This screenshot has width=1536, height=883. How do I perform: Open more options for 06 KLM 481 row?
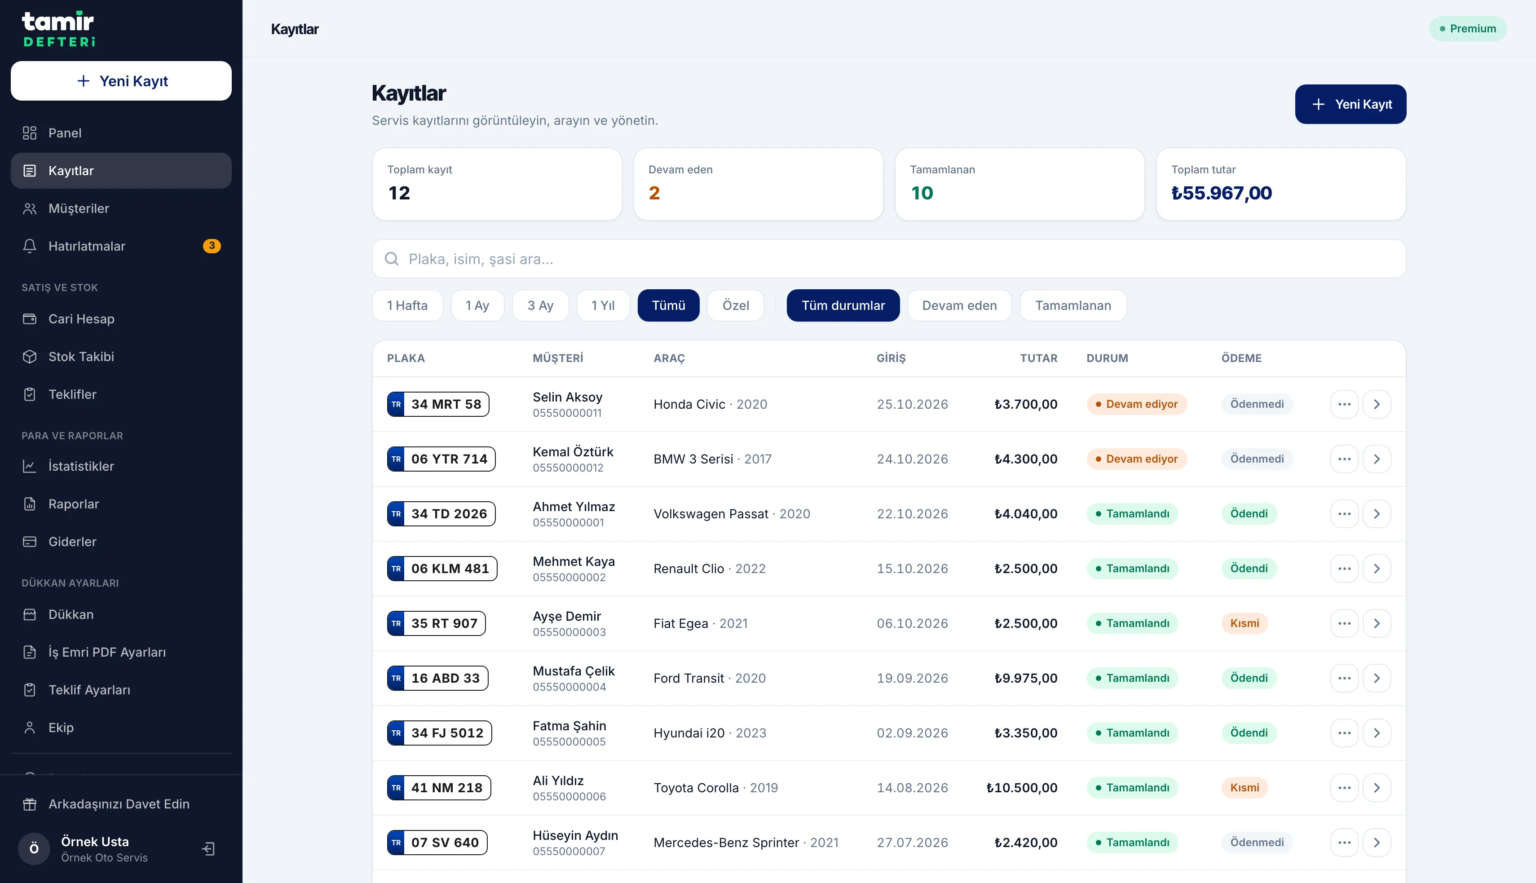coord(1344,569)
